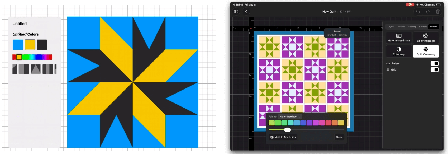
Task: Select the Quilt Colorway action
Action: tap(426, 51)
